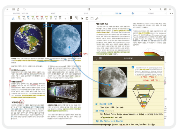Image resolution: width=178 pixels, height=134 pixels.
Task: Click the grayscale moon image in note
Action: pyautogui.click(x=113, y=82)
